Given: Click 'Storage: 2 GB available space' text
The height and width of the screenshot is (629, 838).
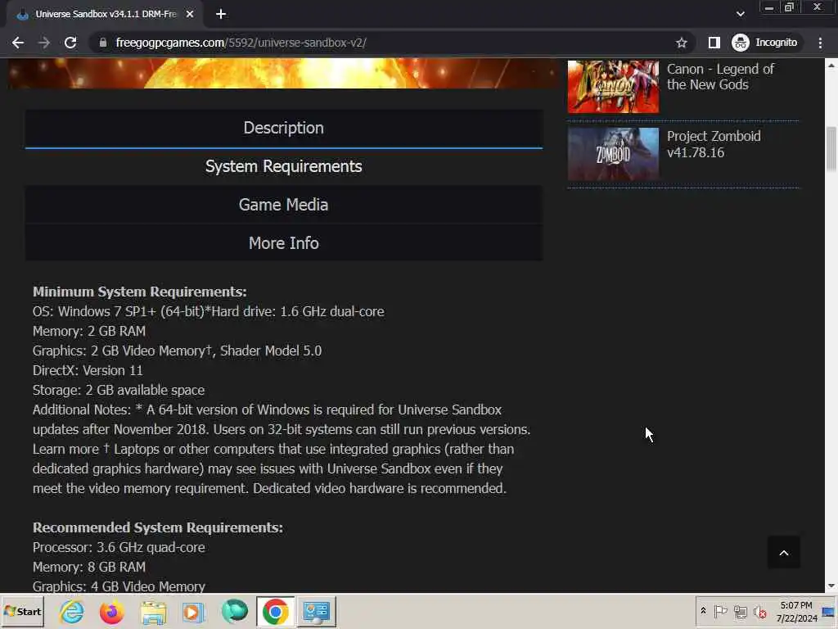Looking at the screenshot, I should 119,390.
